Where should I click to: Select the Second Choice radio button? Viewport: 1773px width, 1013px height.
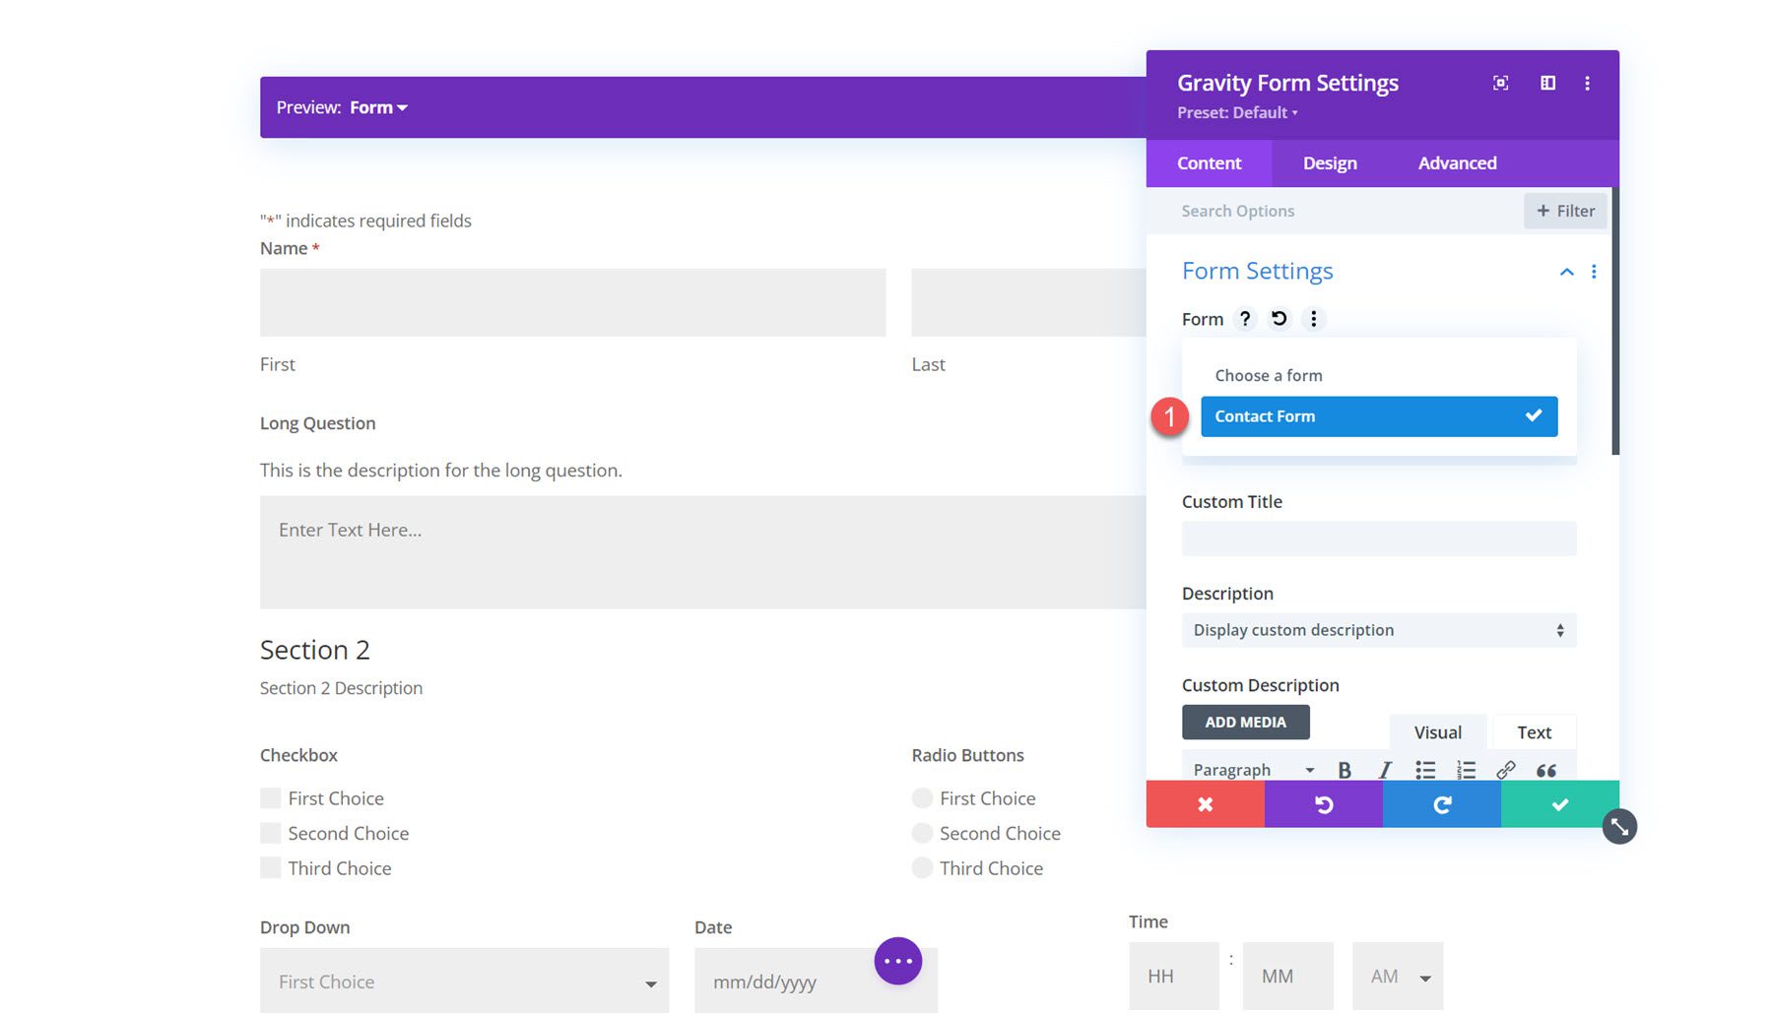click(x=921, y=833)
